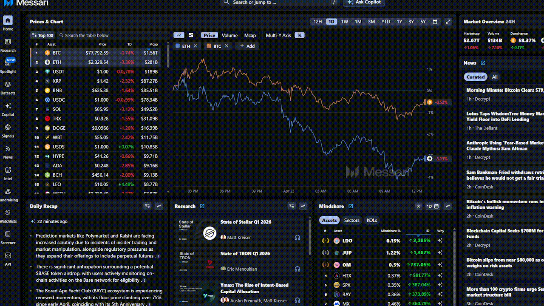Open Signals in the sidebar
The image size is (544, 306).
(x=8, y=130)
